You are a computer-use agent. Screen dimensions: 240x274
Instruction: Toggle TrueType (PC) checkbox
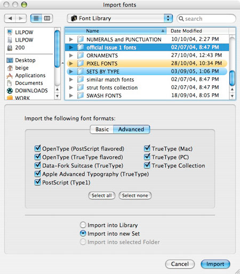pos(147,157)
